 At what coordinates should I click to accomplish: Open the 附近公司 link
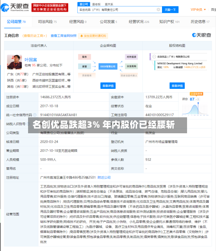[104, 178]
